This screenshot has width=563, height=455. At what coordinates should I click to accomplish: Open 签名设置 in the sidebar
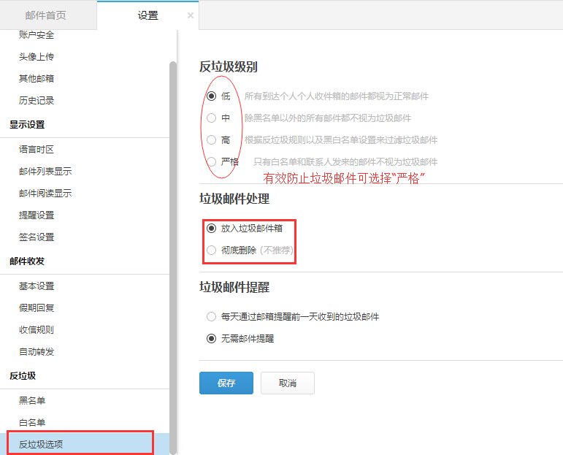click(x=37, y=237)
